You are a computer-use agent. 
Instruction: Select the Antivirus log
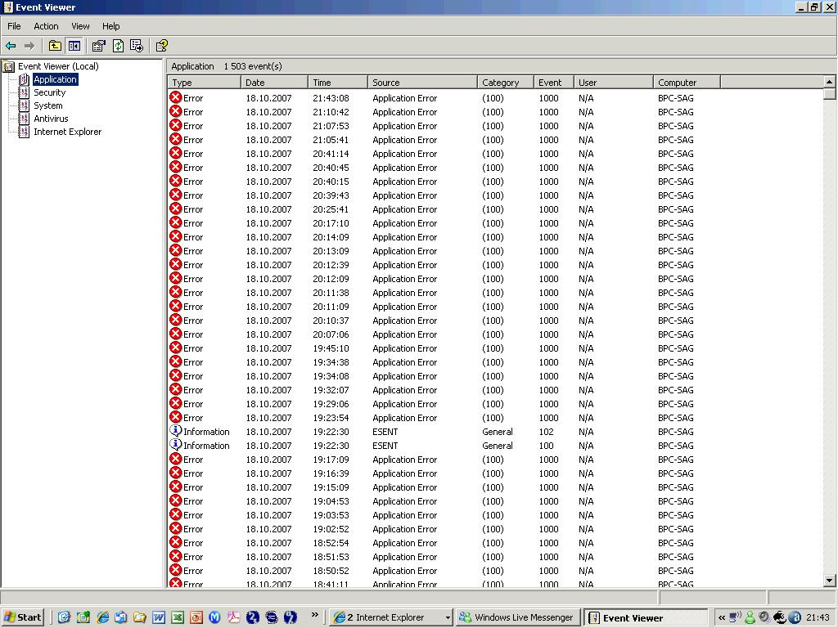coord(51,119)
